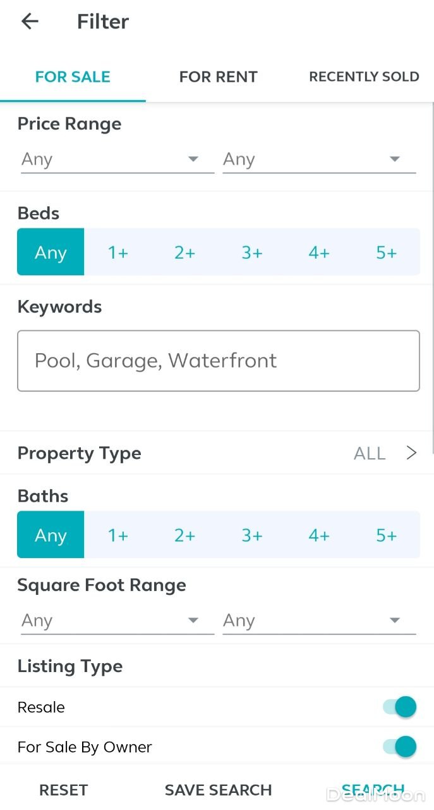Screen dimensions: 434x810
Task: Expand maximum Square Foot Range dropdown
Action: click(319, 621)
